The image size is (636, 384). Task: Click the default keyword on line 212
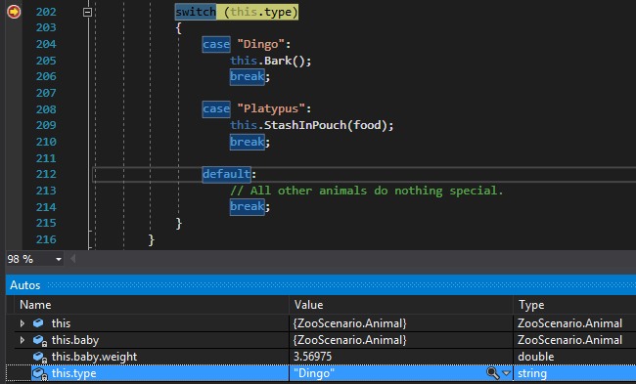pyautogui.click(x=226, y=174)
